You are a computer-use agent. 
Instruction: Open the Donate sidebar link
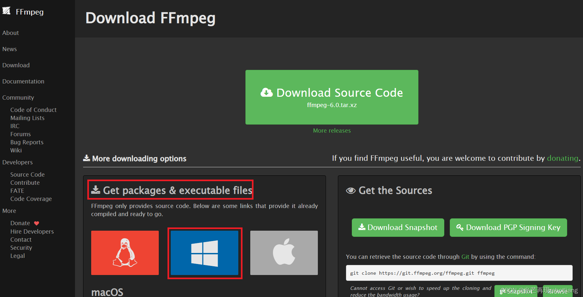pos(20,223)
